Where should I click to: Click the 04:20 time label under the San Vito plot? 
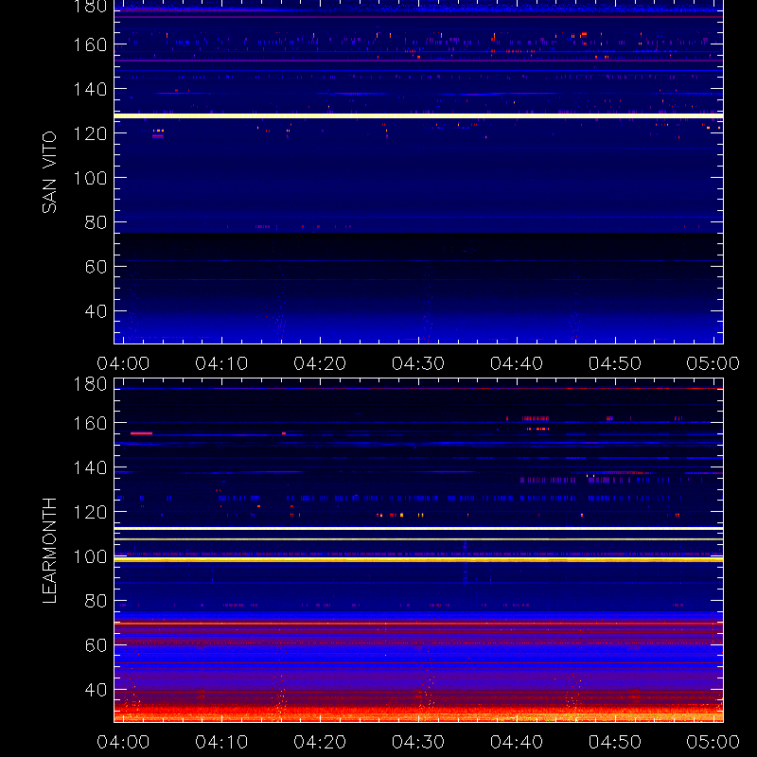click(320, 363)
